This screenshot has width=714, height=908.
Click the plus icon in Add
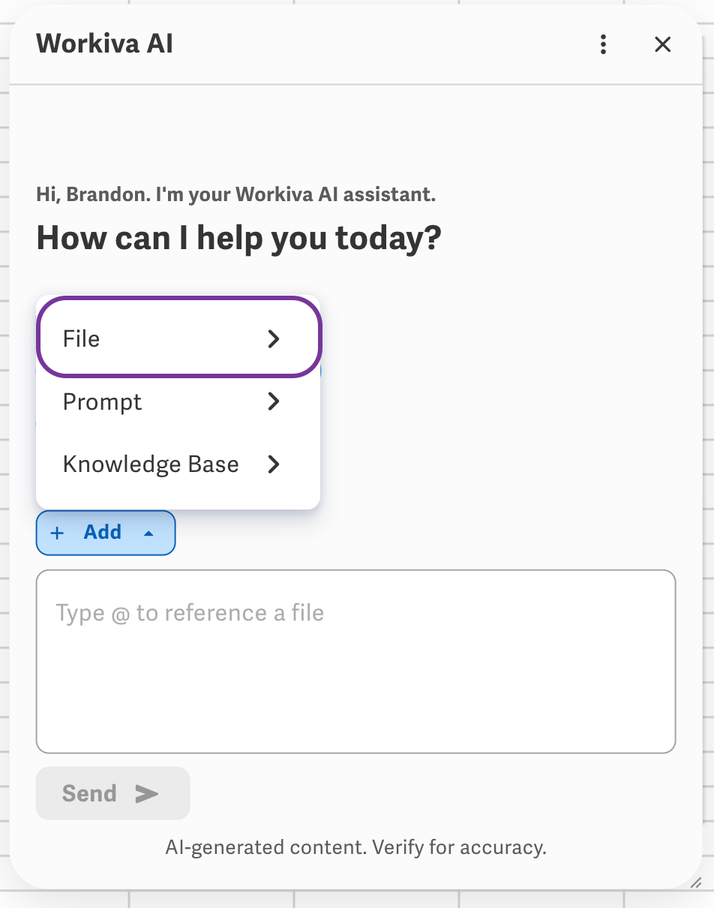pos(57,533)
